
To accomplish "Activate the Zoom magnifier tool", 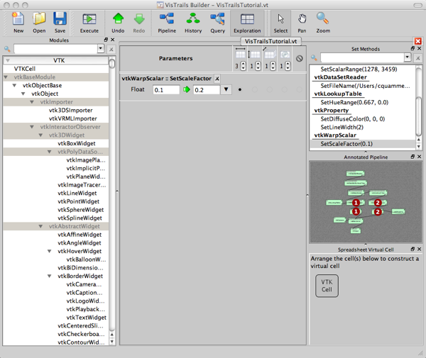I will point(323,23).
